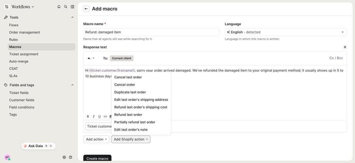355x163 pixels.
Task: Open SLAs in sidebar
Action: tap(13, 76)
